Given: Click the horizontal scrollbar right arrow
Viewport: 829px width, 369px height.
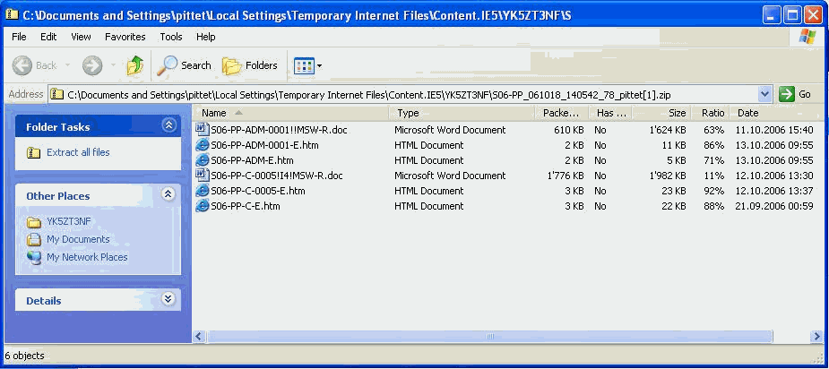Looking at the screenshot, I should 816,336.
